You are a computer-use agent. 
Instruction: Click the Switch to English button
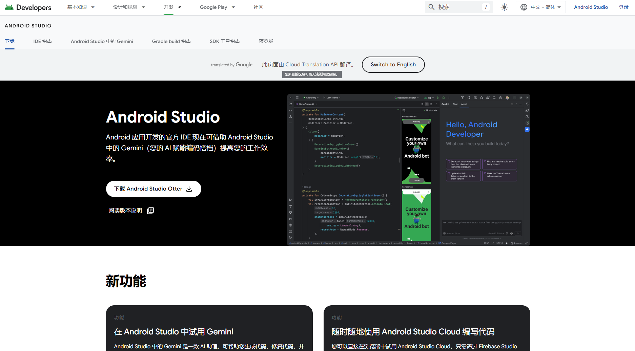coord(393,65)
